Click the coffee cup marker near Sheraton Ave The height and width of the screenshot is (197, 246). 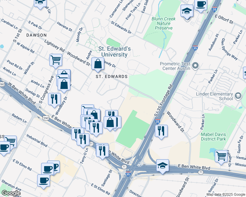pyautogui.click(x=44, y=182)
